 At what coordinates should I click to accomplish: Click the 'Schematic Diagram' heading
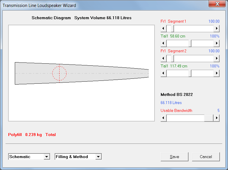pyautogui.click(x=51, y=18)
